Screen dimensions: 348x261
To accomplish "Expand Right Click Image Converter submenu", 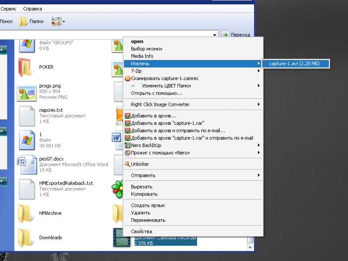I will pyautogui.click(x=193, y=104).
